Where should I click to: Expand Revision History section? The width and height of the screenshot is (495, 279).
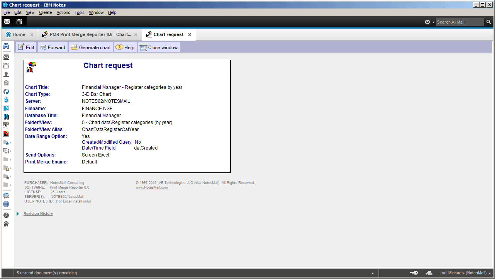coord(18,214)
